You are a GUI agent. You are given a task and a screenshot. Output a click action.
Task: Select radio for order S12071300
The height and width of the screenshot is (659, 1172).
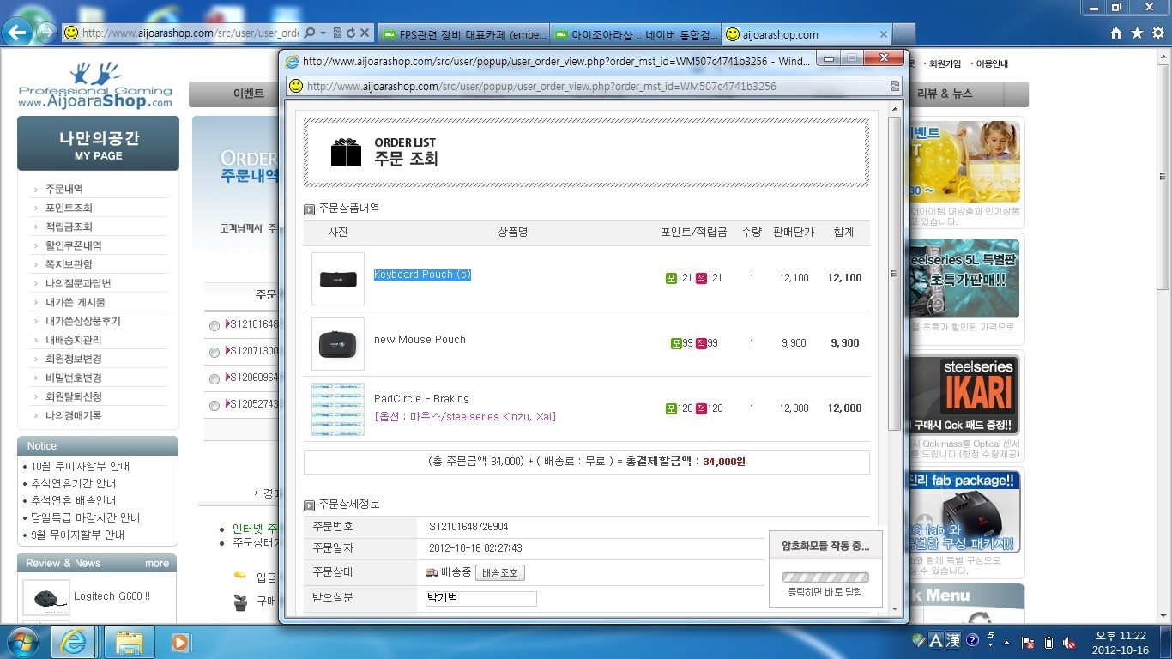coord(214,352)
